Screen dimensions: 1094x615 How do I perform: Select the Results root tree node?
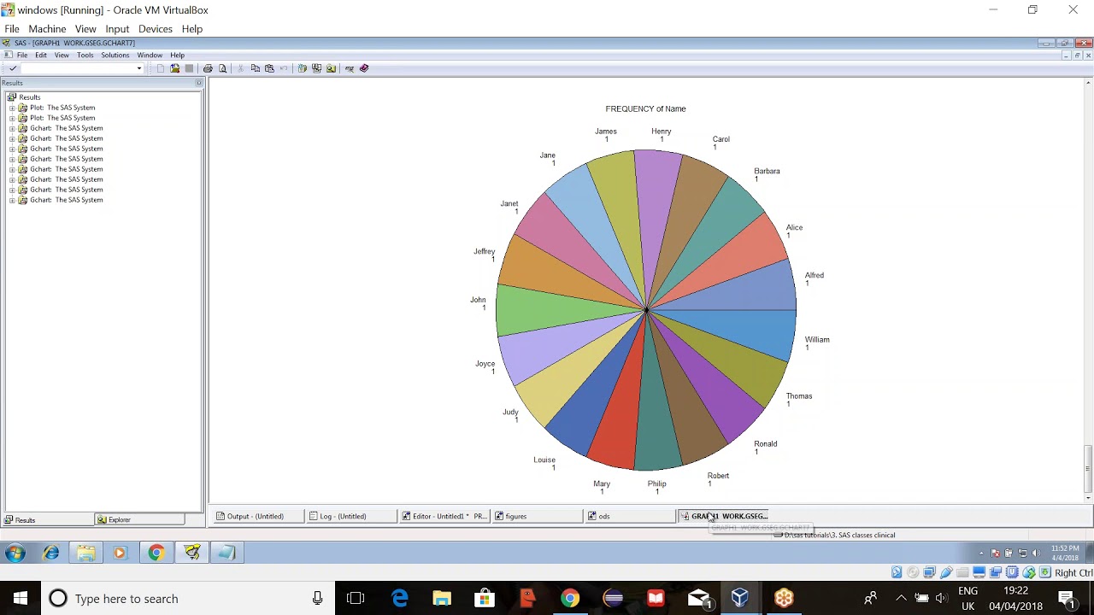[30, 97]
